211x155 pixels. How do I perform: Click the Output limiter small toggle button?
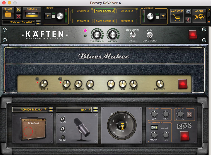click(x=157, y=17)
